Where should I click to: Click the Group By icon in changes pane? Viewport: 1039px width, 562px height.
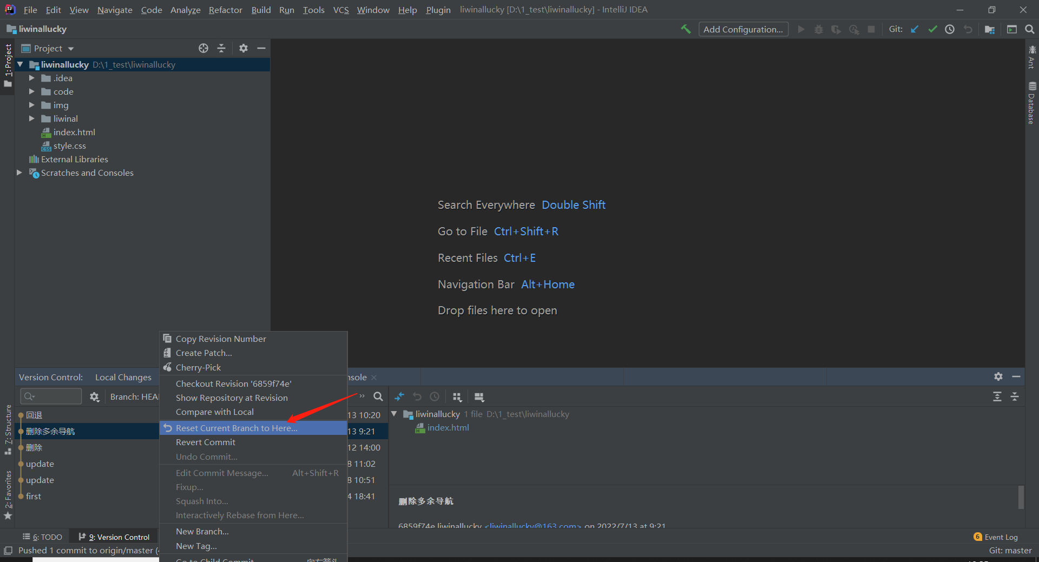pyautogui.click(x=457, y=396)
